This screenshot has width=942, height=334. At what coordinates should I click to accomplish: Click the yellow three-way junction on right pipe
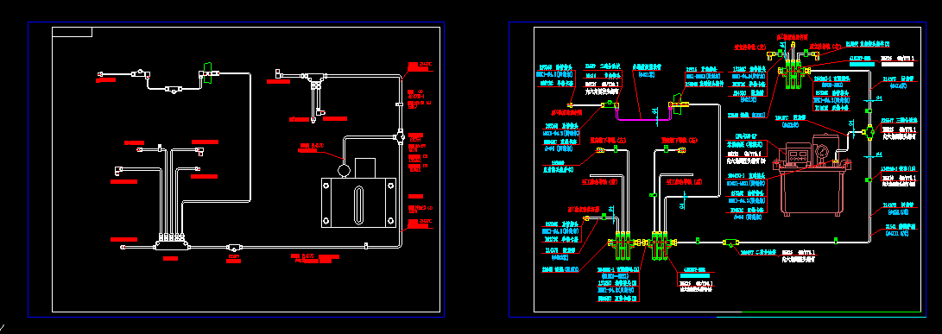(x=869, y=129)
